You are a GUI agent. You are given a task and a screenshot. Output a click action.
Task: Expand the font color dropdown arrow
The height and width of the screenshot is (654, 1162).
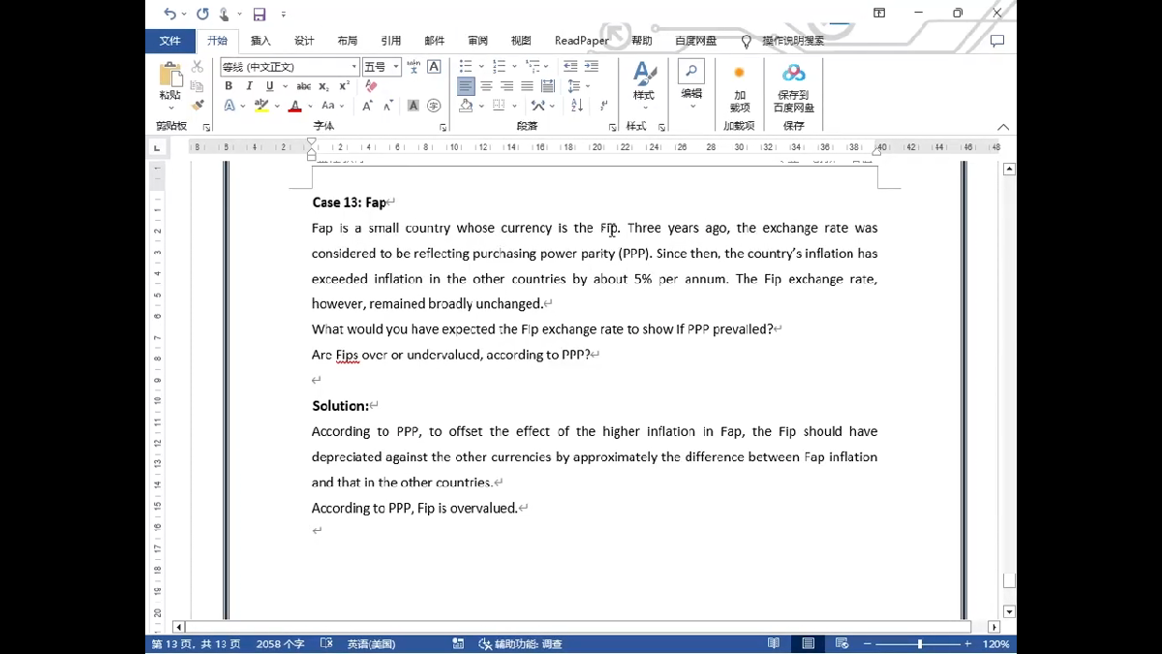tap(310, 106)
